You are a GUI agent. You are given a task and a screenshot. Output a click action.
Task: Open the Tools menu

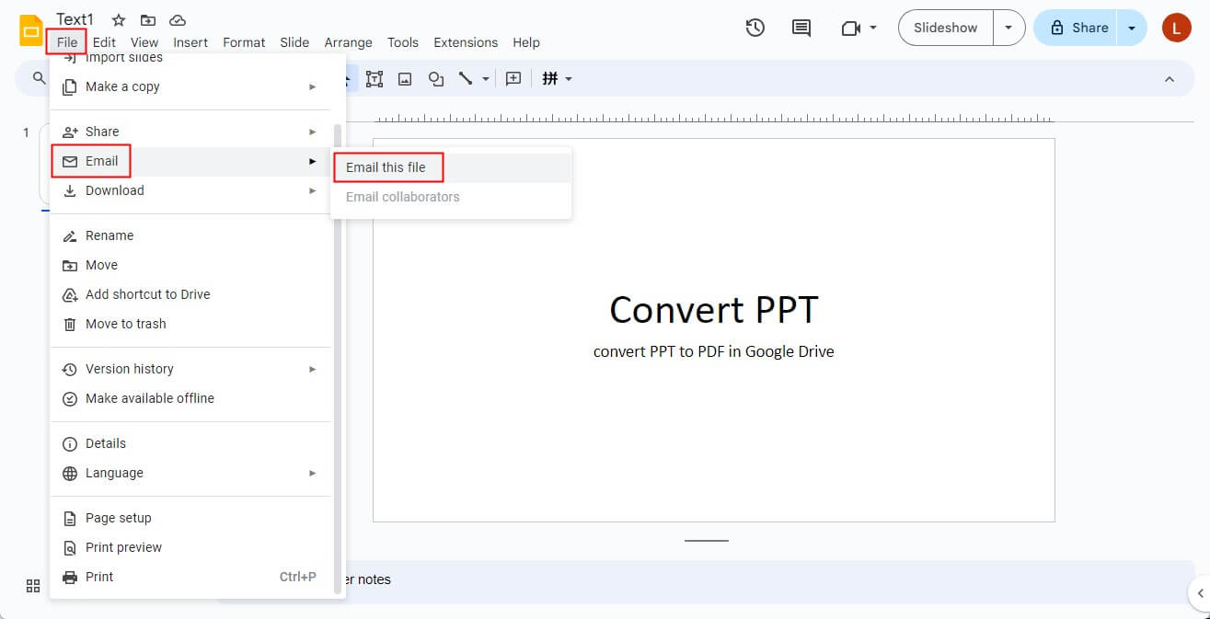402,42
